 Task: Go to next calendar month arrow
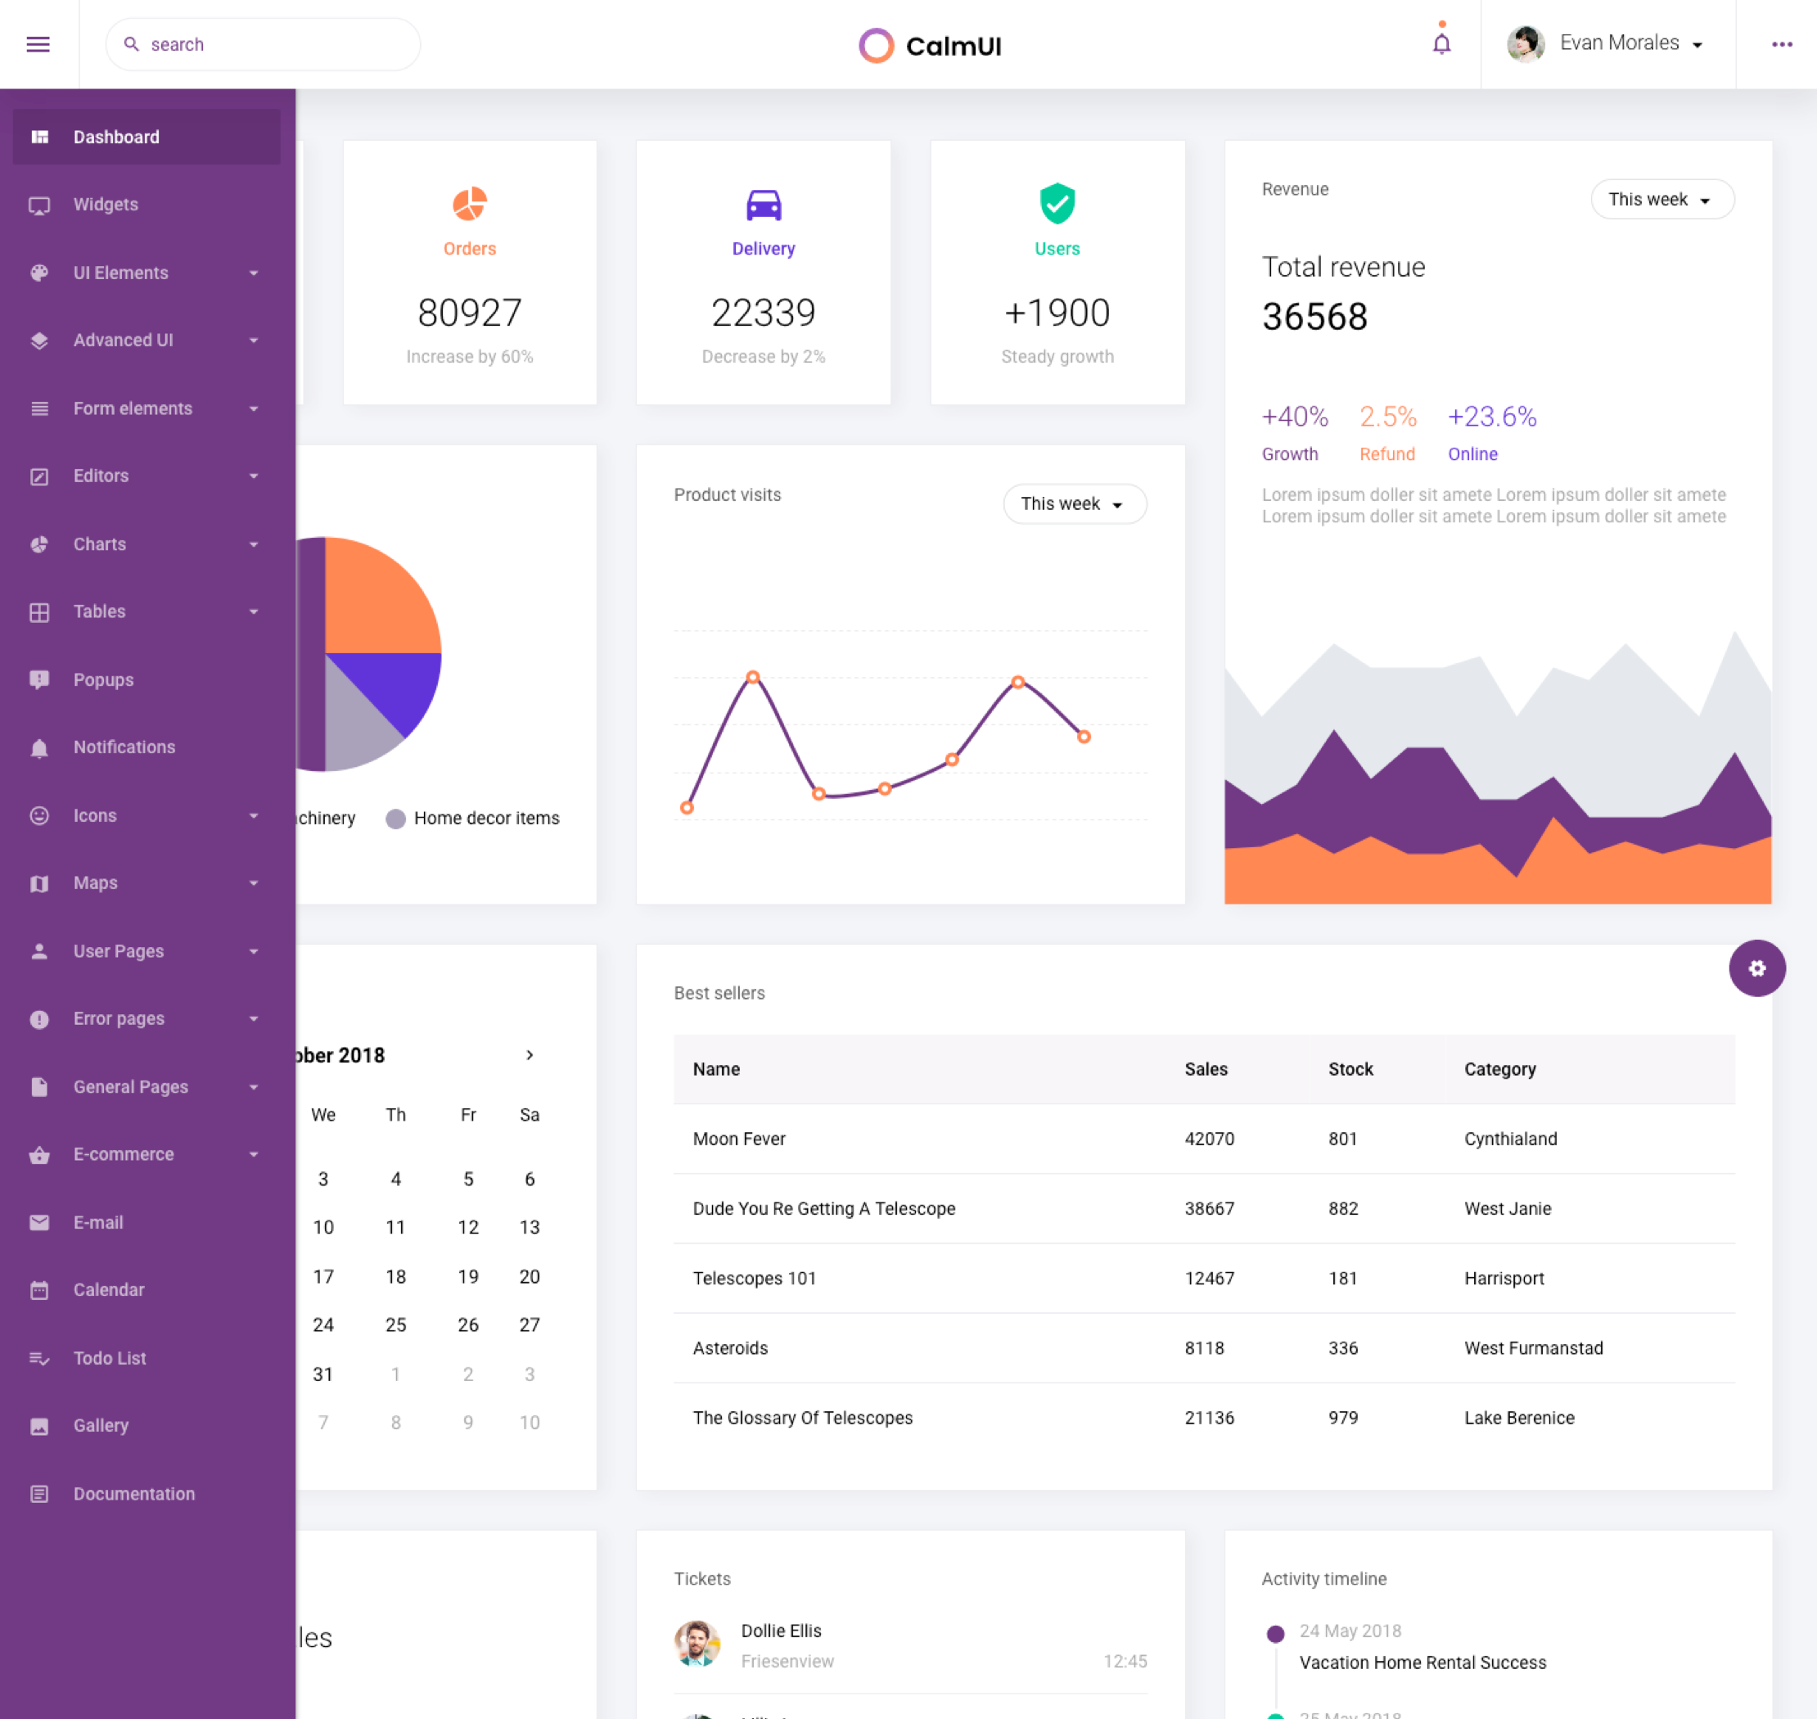coord(529,1054)
